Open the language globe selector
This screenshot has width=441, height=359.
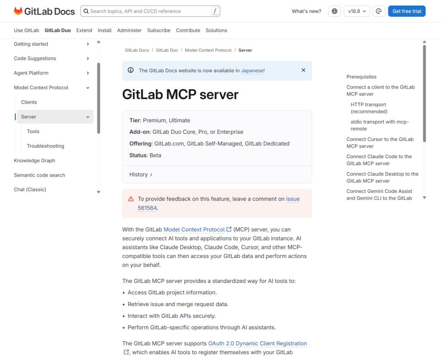pyautogui.click(x=335, y=11)
